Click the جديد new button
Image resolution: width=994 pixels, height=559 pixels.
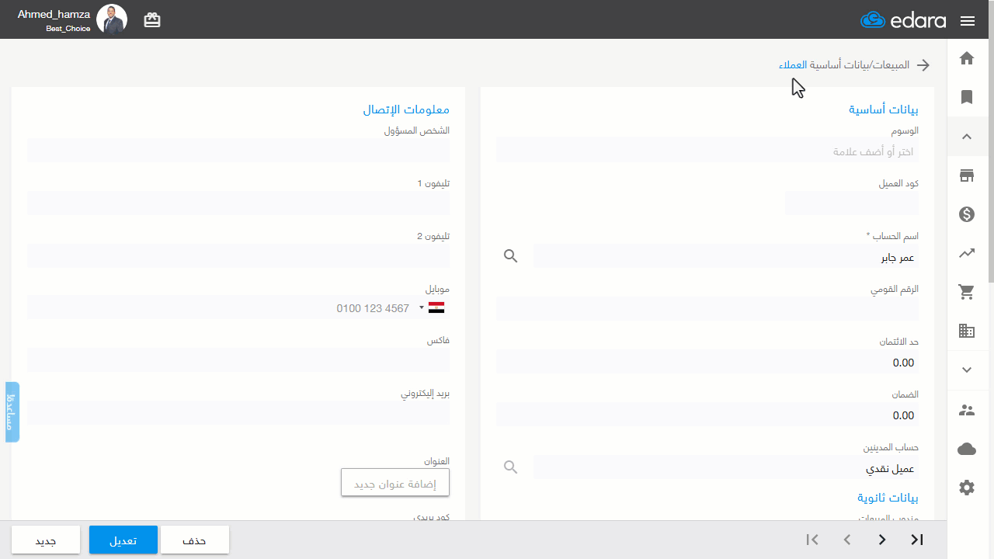[46, 540]
